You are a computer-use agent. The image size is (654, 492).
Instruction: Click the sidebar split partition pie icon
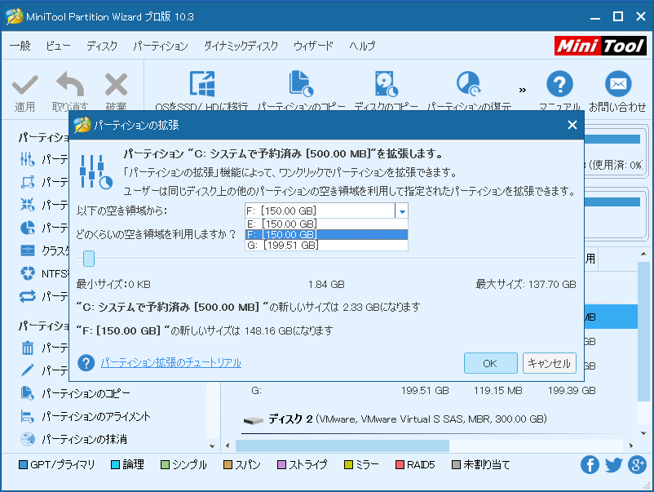coord(28,228)
